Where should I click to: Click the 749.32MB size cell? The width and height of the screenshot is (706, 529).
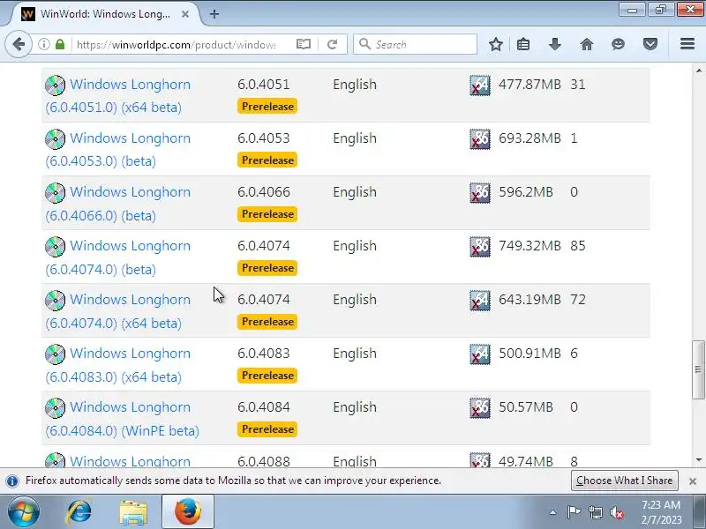[529, 246]
